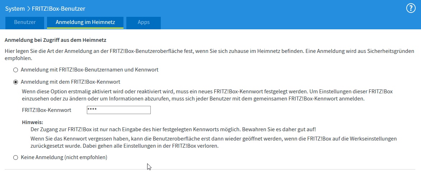
Task: Click the System breadcrumb in header
Action: click(x=15, y=9)
